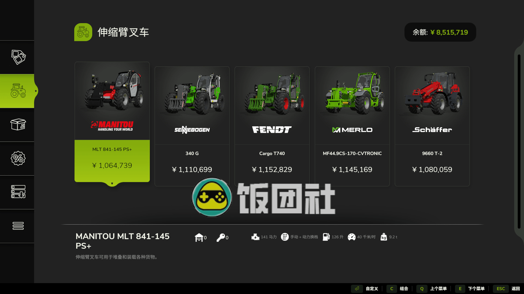This screenshot has height=294, width=524.
Task: Click the fuel pump capacity icon
Action: point(326,237)
